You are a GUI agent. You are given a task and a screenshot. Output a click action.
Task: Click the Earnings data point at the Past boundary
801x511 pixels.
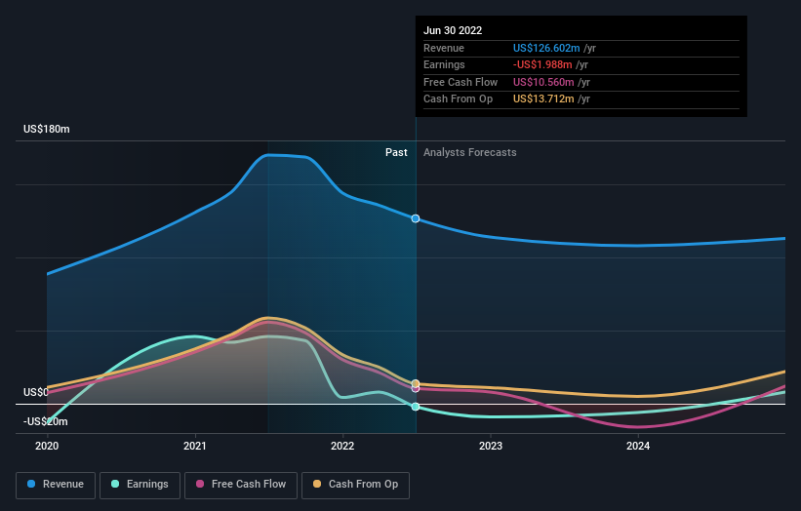pos(416,407)
